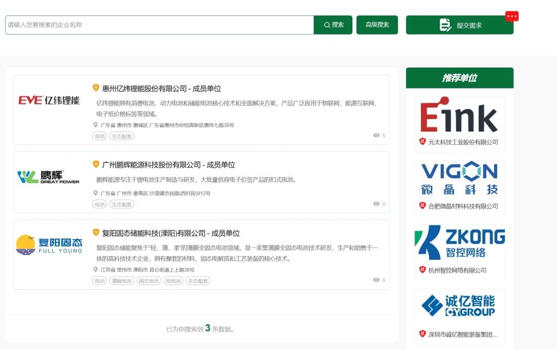Select the 电池 tag on the EVE card
This screenshot has width=557, height=349.
point(99,136)
